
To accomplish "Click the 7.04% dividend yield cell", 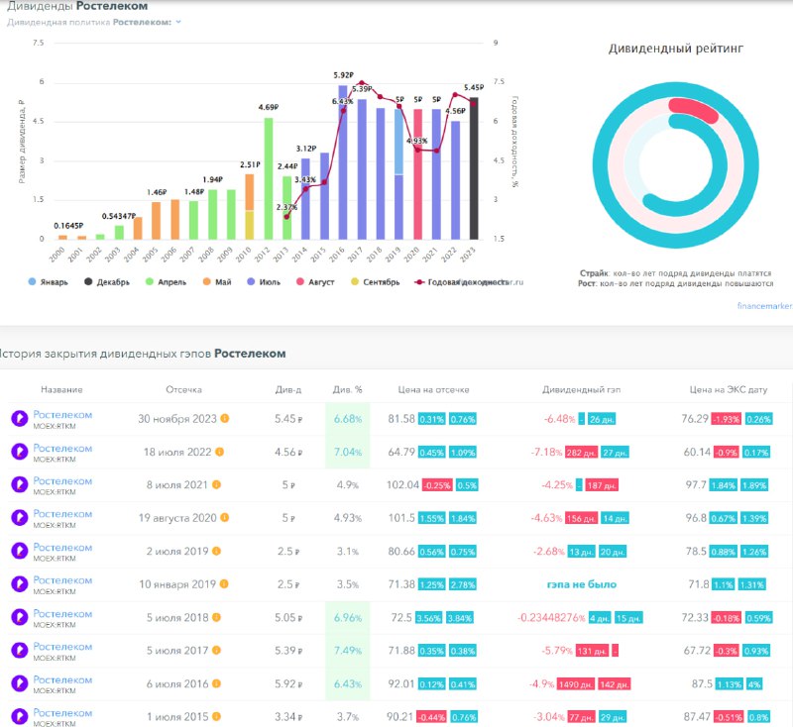I will point(348,453).
